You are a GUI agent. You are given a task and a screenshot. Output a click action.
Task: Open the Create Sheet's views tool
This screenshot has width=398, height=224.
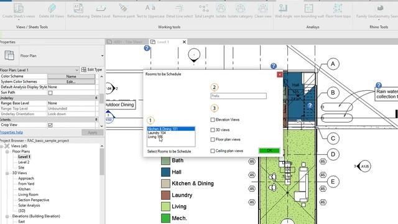[x=19, y=11]
